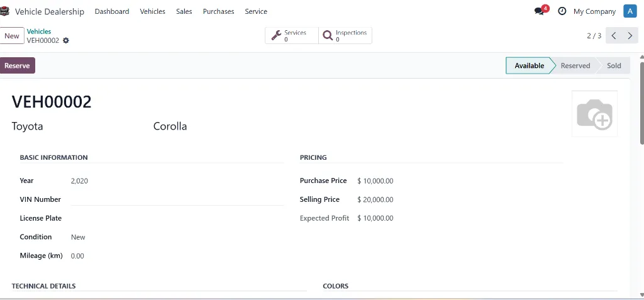Open the activities clock icon

click(x=562, y=11)
